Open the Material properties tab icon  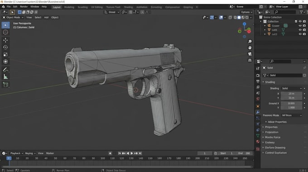click(258, 141)
